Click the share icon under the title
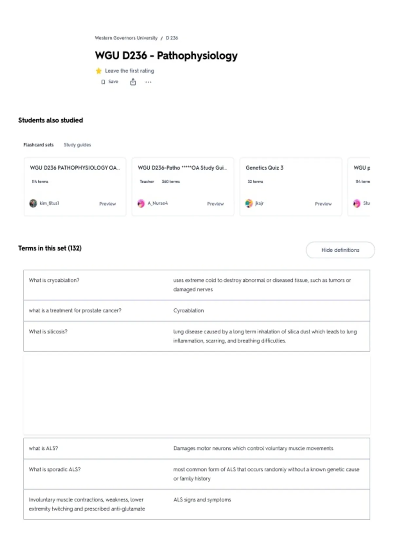Viewport: 393px width, 557px height. tap(133, 82)
